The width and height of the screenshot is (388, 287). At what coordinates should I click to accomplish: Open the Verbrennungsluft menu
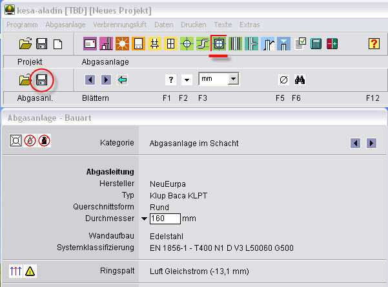coord(123,25)
